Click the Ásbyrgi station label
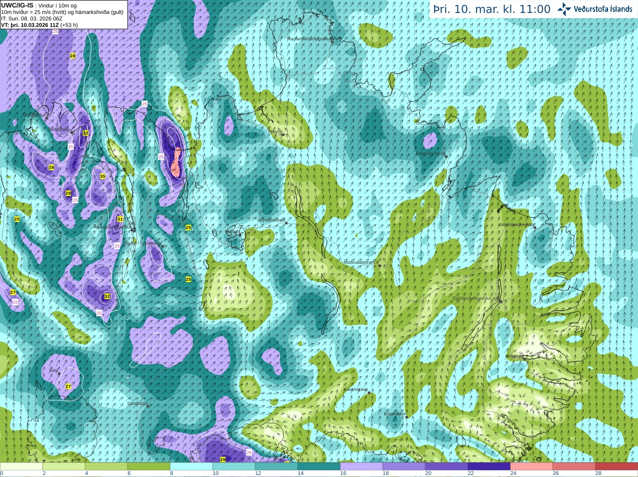 point(275,131)
